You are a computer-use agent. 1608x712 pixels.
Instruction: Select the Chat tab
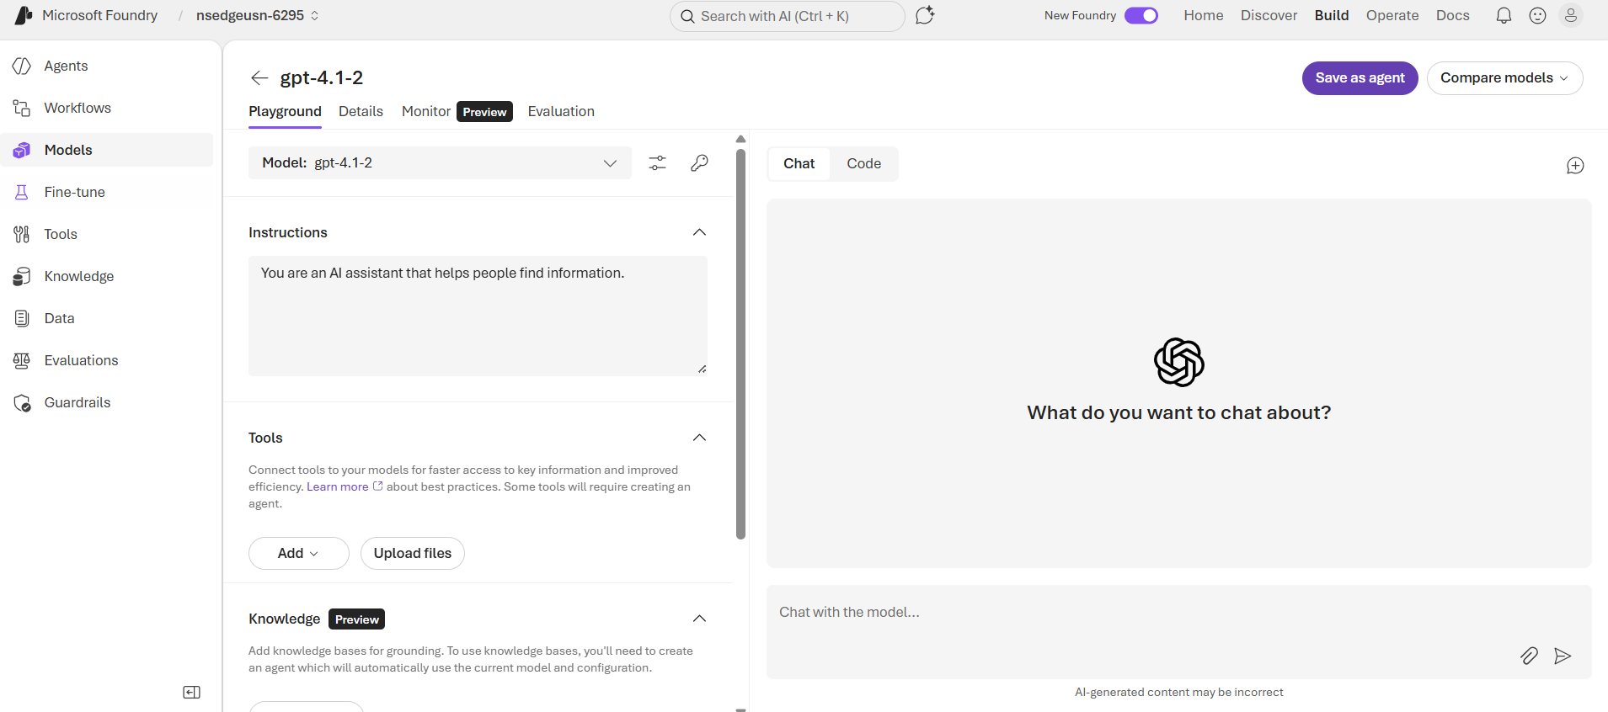pos(799,164)
